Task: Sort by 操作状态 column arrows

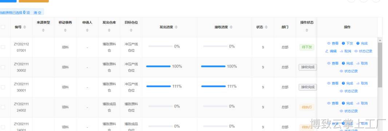Action: tap(307, 30)
